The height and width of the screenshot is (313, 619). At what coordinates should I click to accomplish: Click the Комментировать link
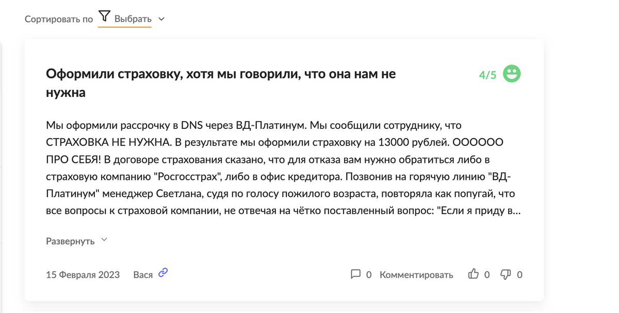tap(416, 275)
